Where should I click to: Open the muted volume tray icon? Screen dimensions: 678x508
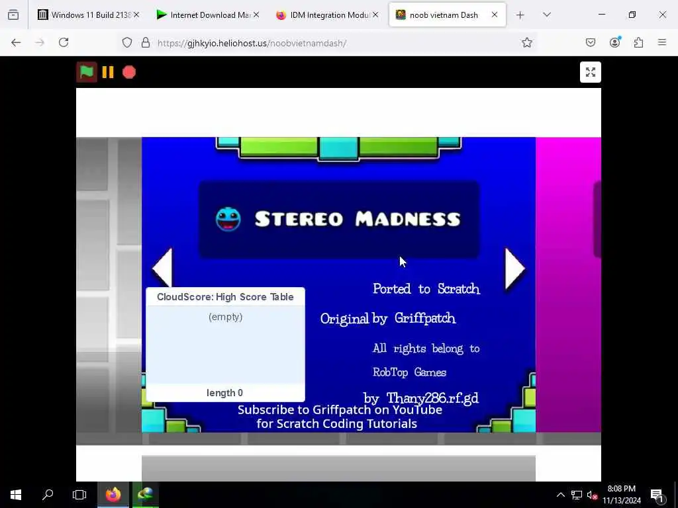click(x=592, y=495)
